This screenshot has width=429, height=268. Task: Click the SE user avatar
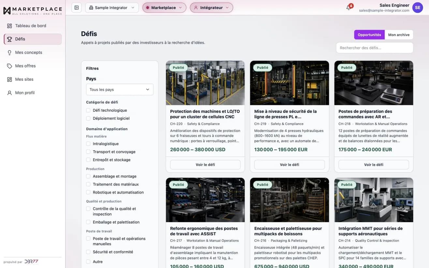pyautogui.click(x=418, y=7)
